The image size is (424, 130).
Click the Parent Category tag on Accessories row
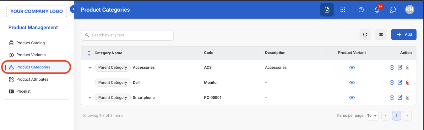point(112,68)
